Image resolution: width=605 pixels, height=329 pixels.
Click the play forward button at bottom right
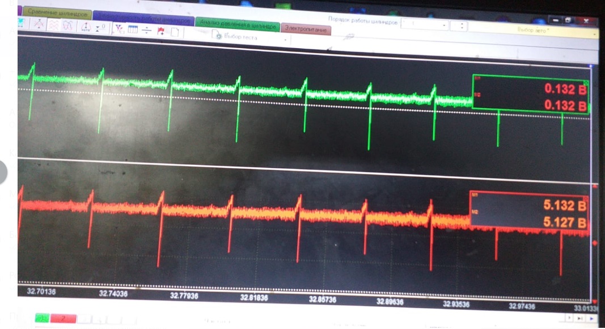coord(592,319)
